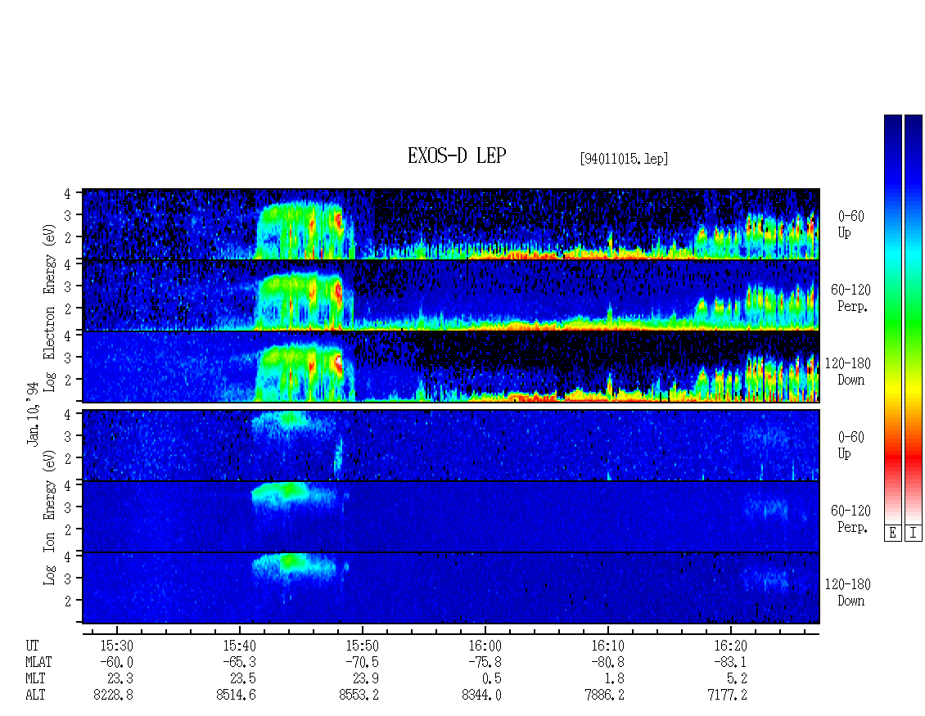Click the Jan.10,'94 date label
The height and width of the screenshot is (716, 925).
[x=33, y=413]
